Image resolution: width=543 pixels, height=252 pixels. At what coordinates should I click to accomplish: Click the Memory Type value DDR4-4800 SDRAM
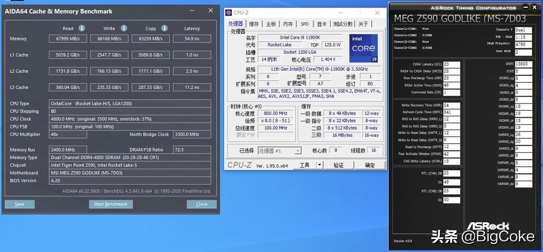(x=129, y=157)
